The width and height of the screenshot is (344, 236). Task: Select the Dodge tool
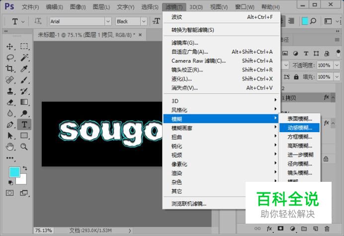[x=24, y=113]
